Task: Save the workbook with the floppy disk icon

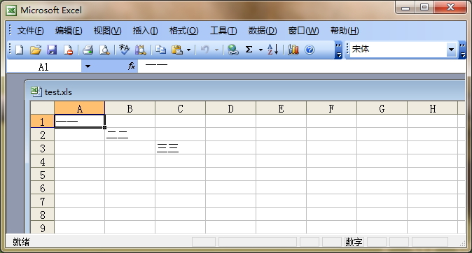Action: point(52,50)
